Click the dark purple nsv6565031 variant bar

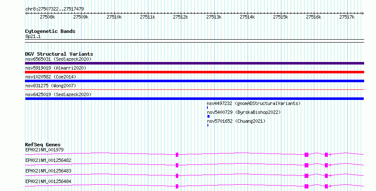194,63
